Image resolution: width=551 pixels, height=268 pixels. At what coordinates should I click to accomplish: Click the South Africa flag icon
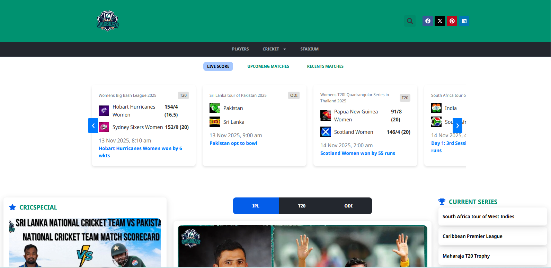click(x=436, y=122)
